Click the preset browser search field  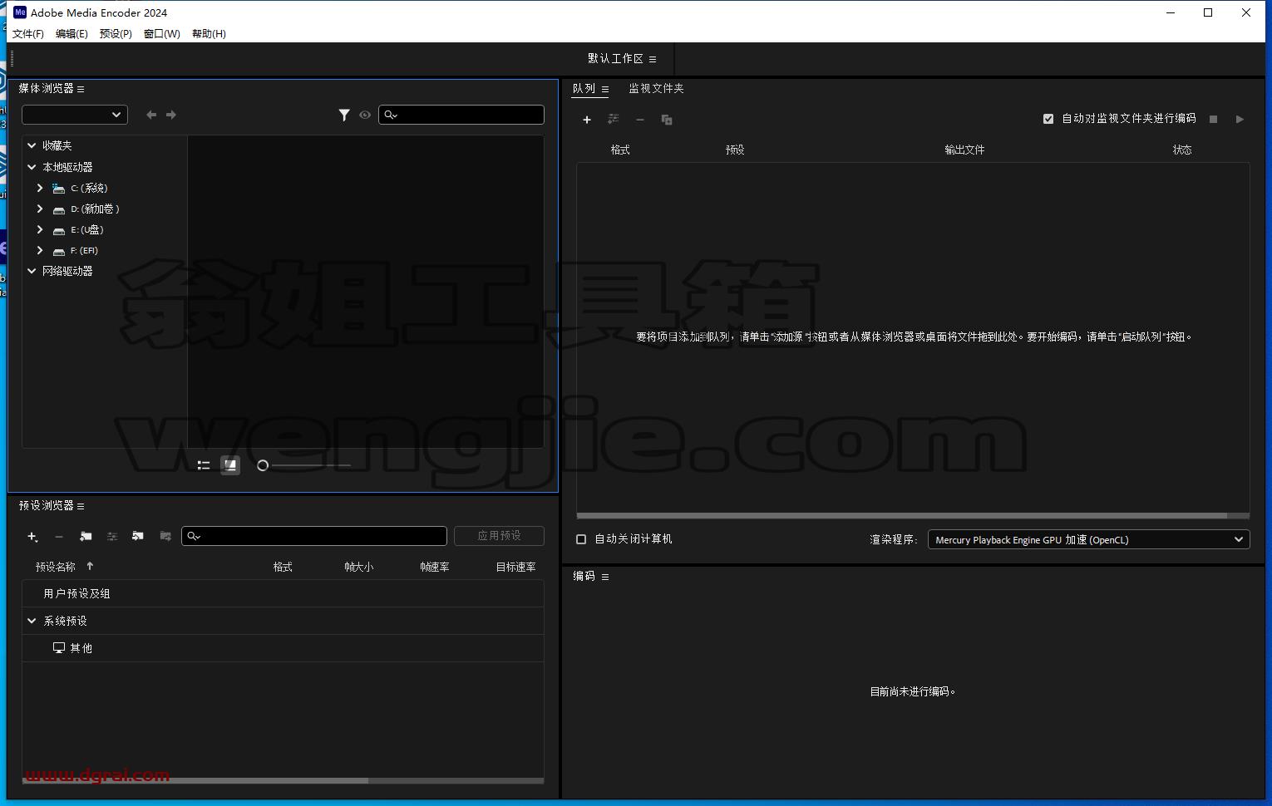pyautogui.click(x=314, y=536)
